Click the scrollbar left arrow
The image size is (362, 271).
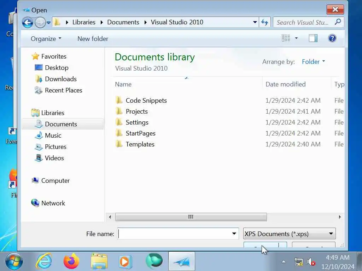pyautogui.click(x=110, y=217)
